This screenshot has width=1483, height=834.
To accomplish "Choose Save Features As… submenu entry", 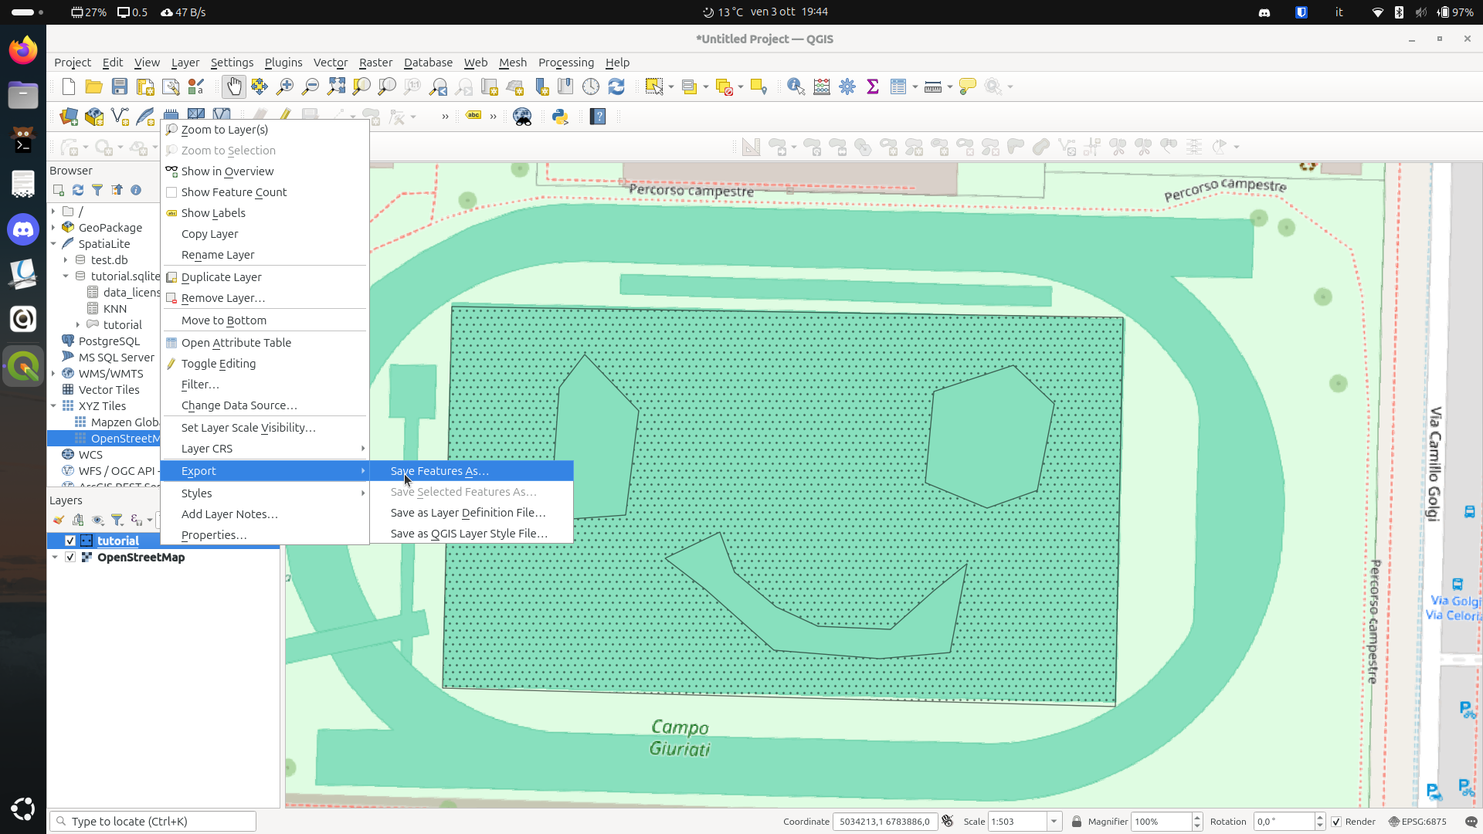I will (x=439, y=471).
